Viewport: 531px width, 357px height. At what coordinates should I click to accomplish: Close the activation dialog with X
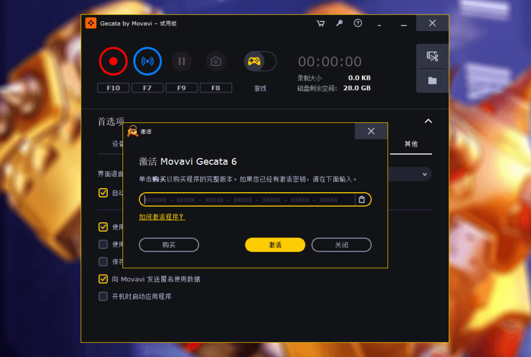371,131
